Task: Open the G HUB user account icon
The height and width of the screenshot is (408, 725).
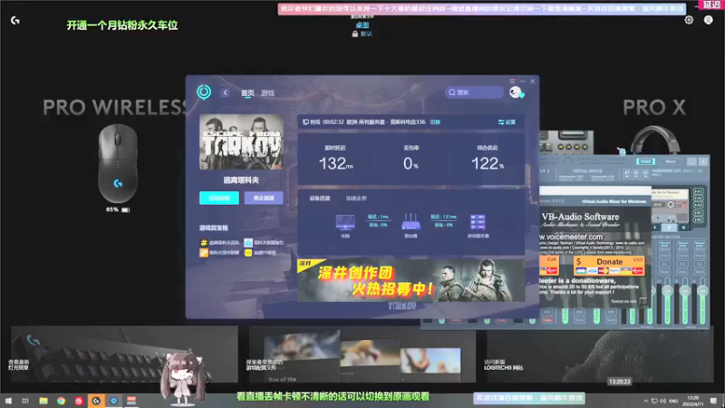Action: click(709, 20)
